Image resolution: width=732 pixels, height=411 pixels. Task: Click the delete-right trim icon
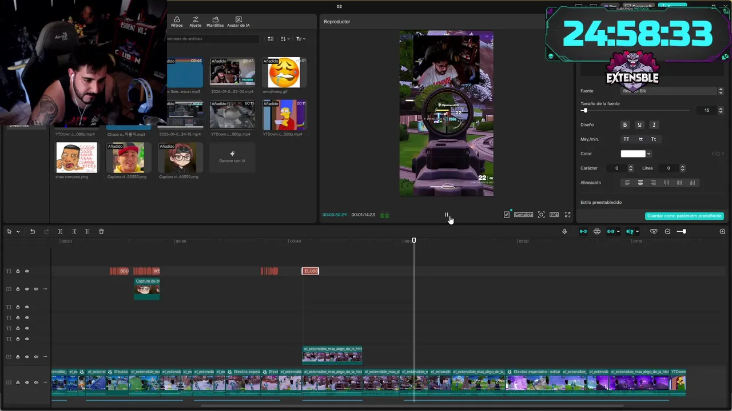(x=87, y=231)
